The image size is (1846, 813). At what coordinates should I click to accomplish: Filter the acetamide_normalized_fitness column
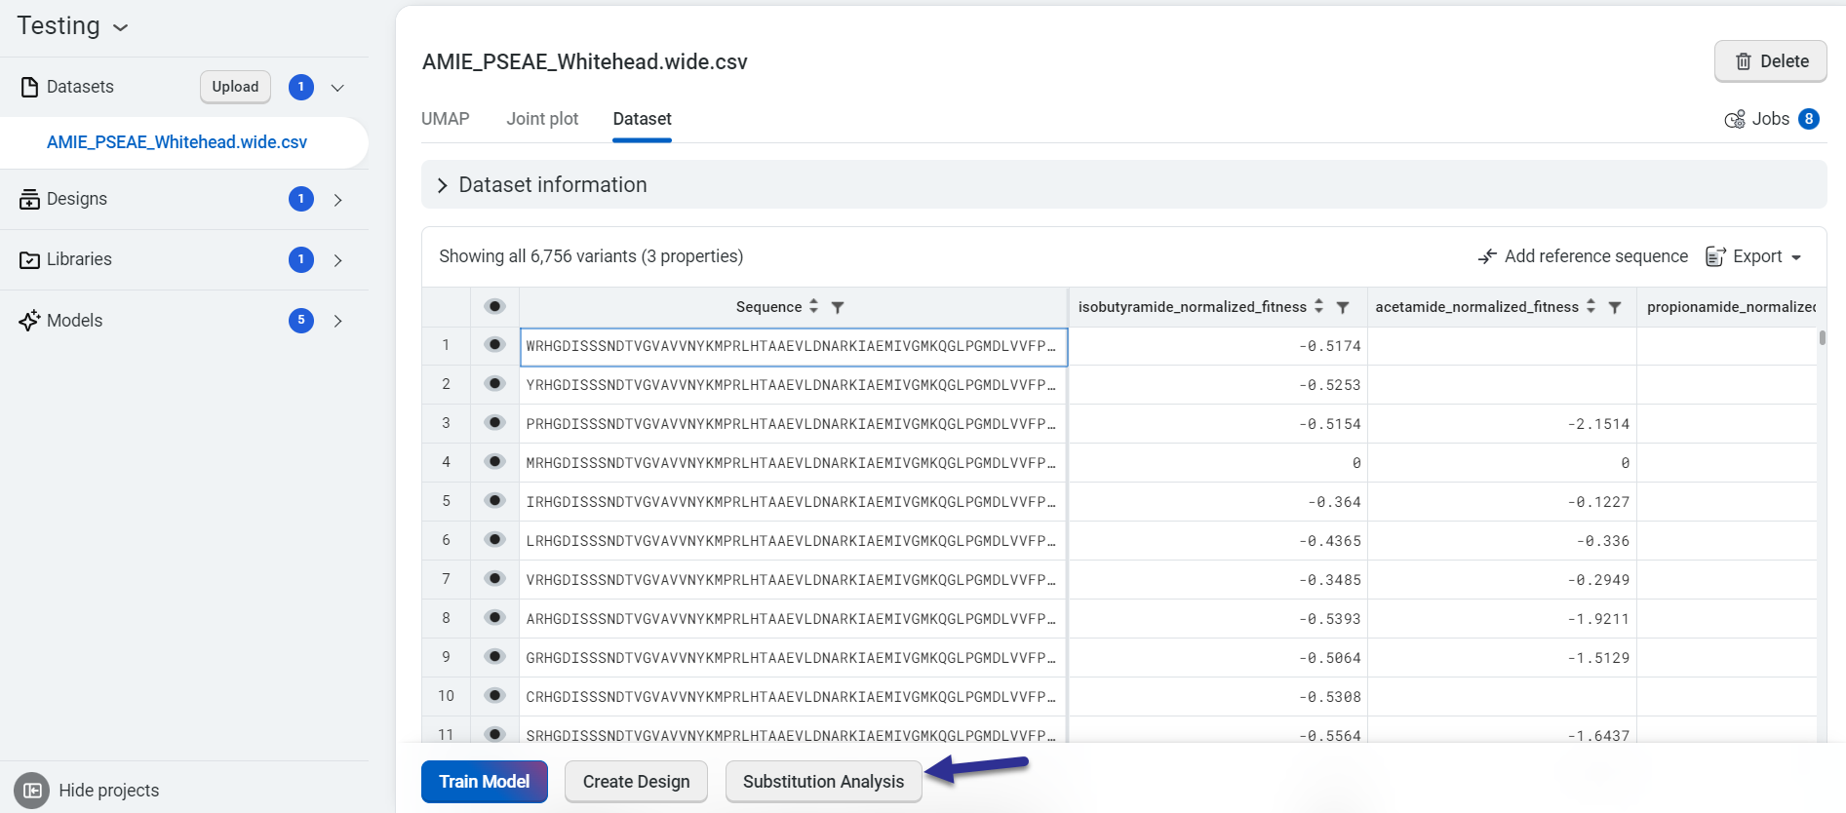[x=1615, y=307]
